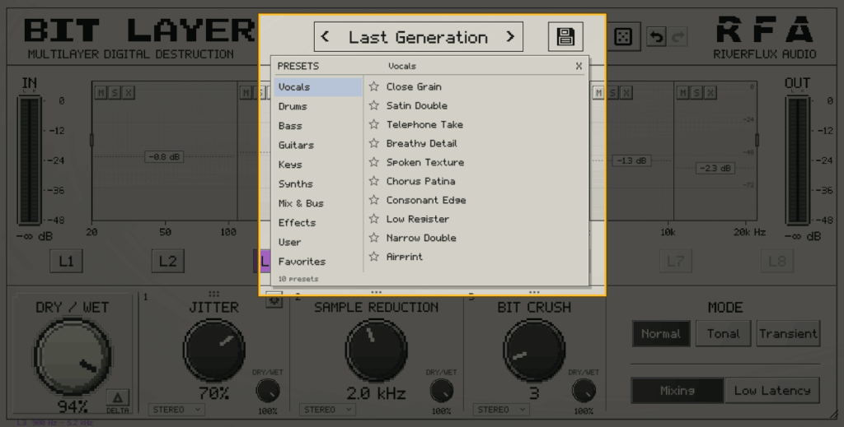Select Normal mode
Image resolution: width=844 pixels, height=427 pixels.
(x=661, y=333)
